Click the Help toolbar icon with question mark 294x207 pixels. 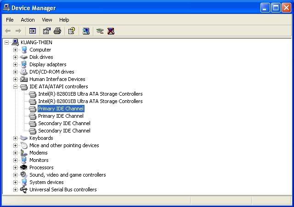[x=72, y=31]
